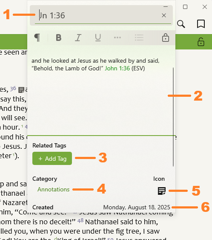The width and height of the screenshot is (212, 240).
Task: Maximize the main window
Action: [185, 7]
